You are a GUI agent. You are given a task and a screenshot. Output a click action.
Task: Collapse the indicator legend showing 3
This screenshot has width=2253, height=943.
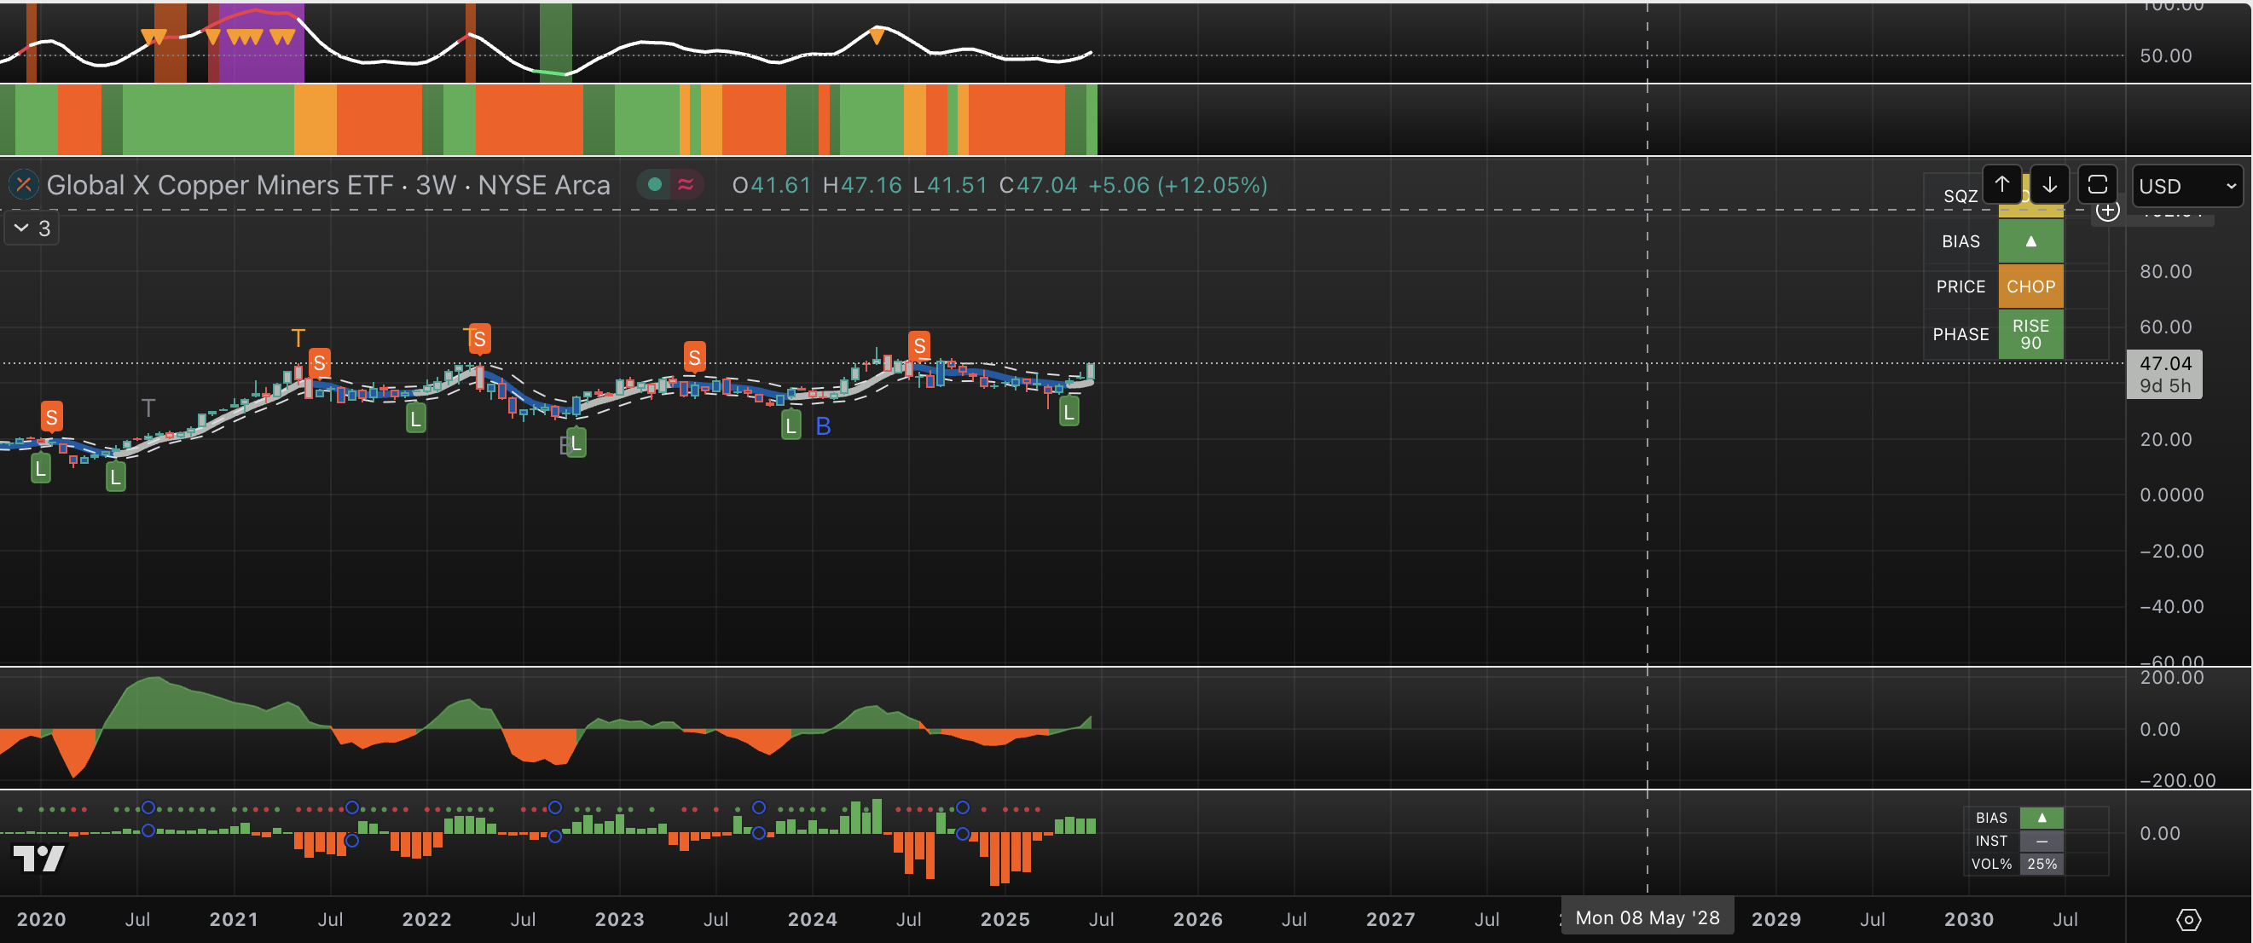32,229
